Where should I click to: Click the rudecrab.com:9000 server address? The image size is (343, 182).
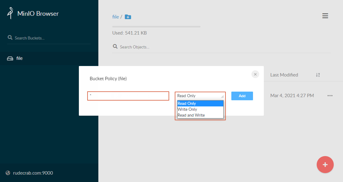point(33,173)
